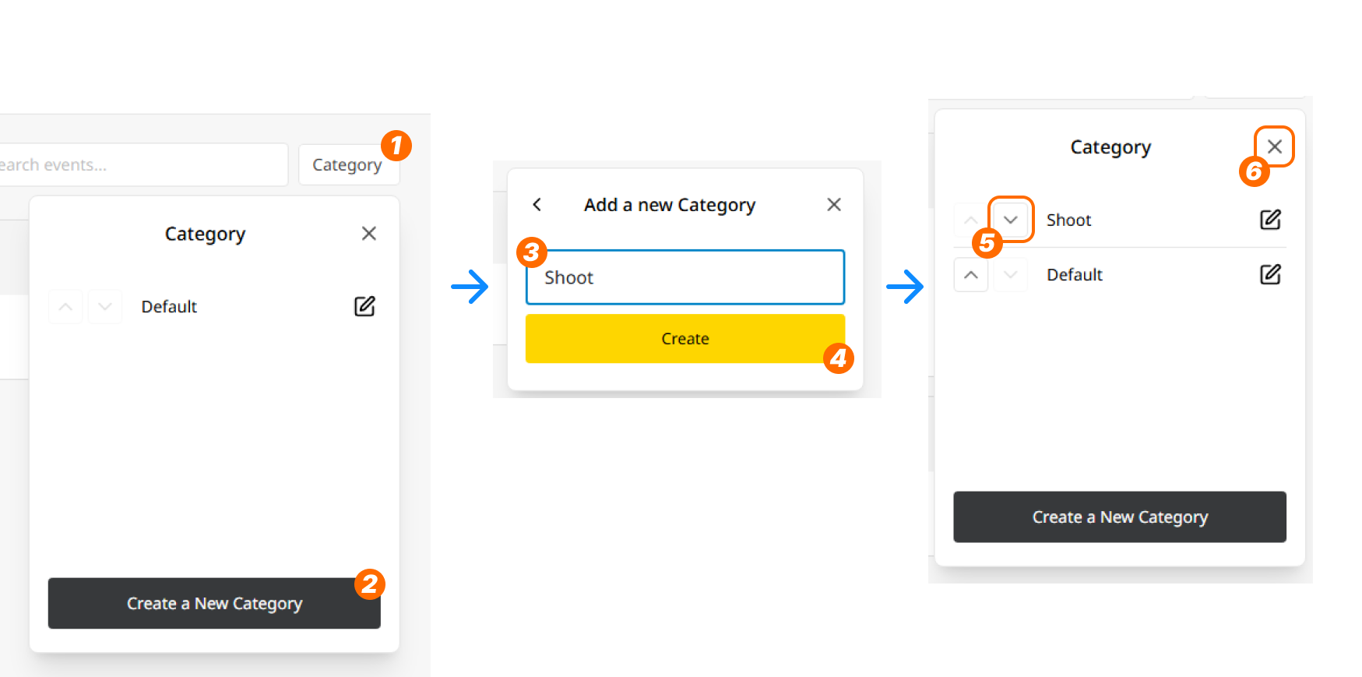Click edit icon next to Shoot category
The image size is (1362, 677).
coord(1270,220)
